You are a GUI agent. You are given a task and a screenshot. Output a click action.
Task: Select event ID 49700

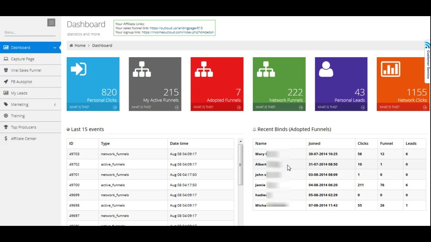click(74, 185)
